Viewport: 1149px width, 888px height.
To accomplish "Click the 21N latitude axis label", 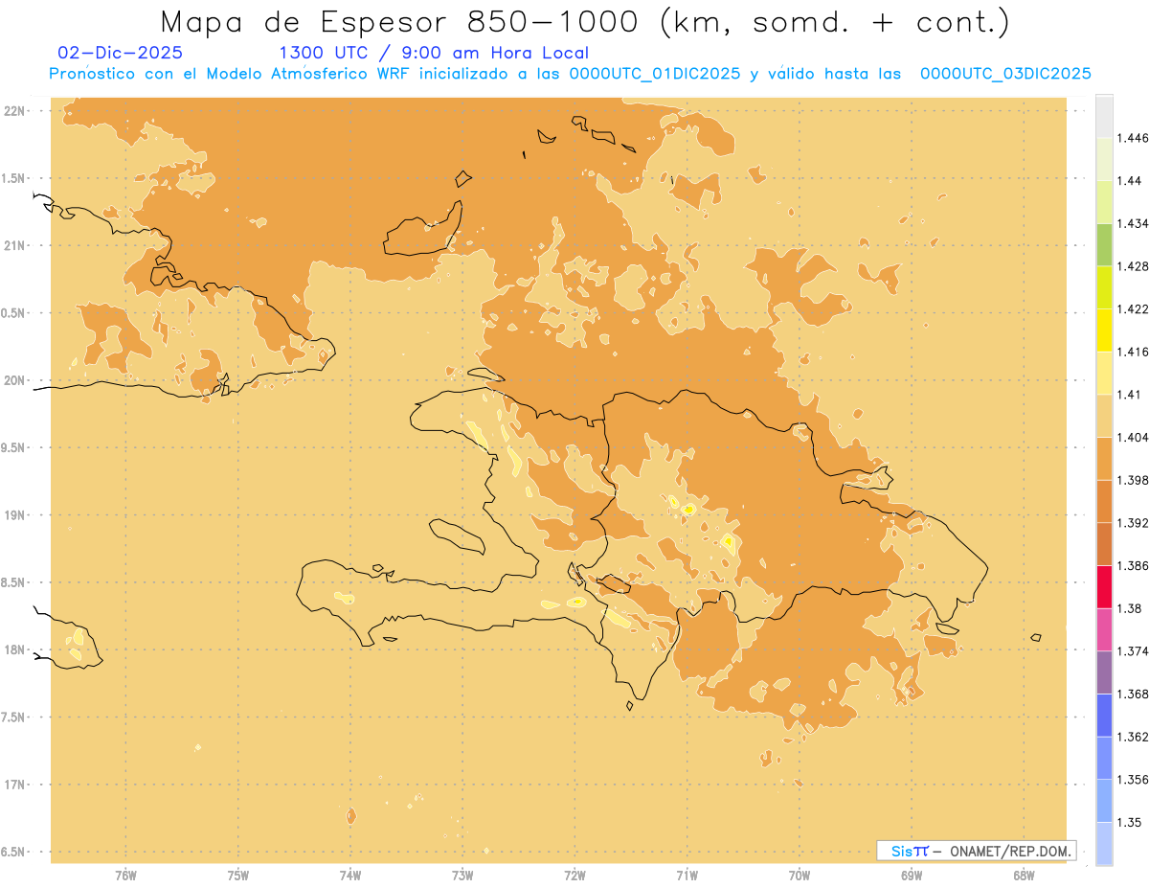I will (x=16, y=245).
